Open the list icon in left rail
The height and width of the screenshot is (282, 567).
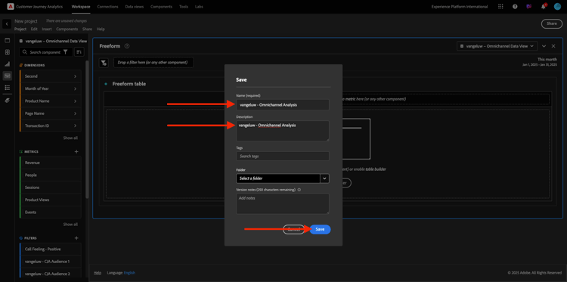pos(8,88)
